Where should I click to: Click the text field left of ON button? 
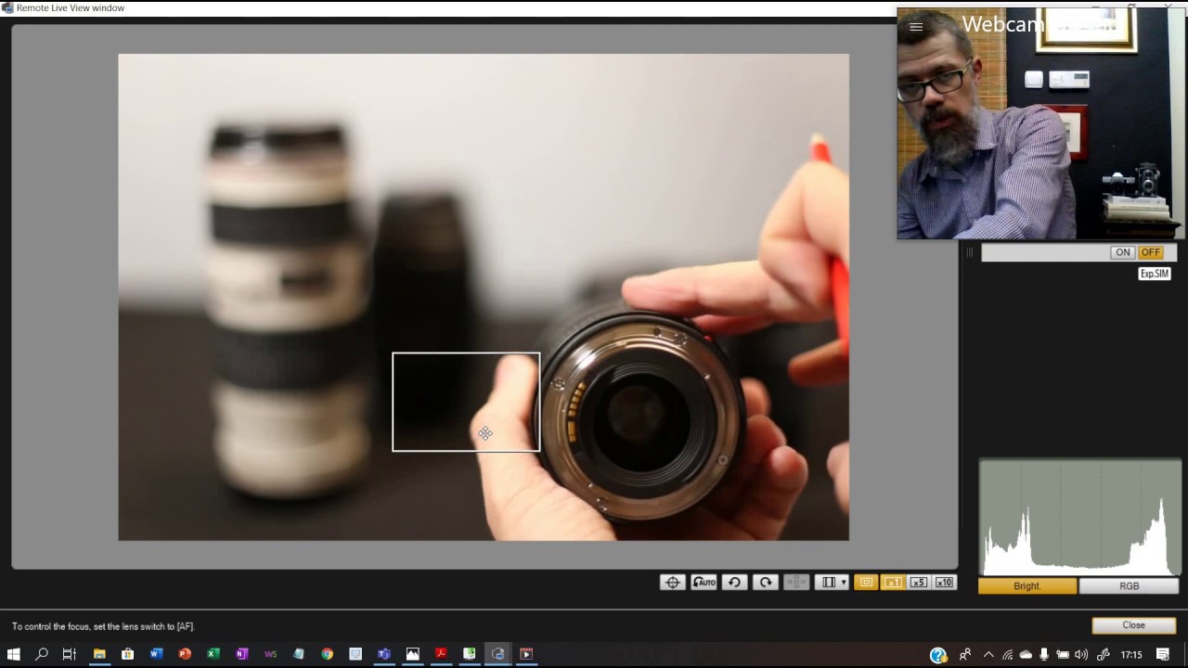[1045, 252]
